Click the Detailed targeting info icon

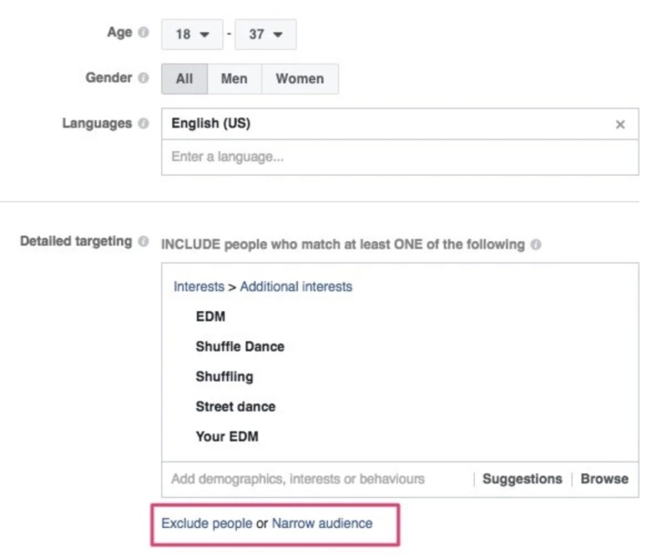(x=142, y=243)
